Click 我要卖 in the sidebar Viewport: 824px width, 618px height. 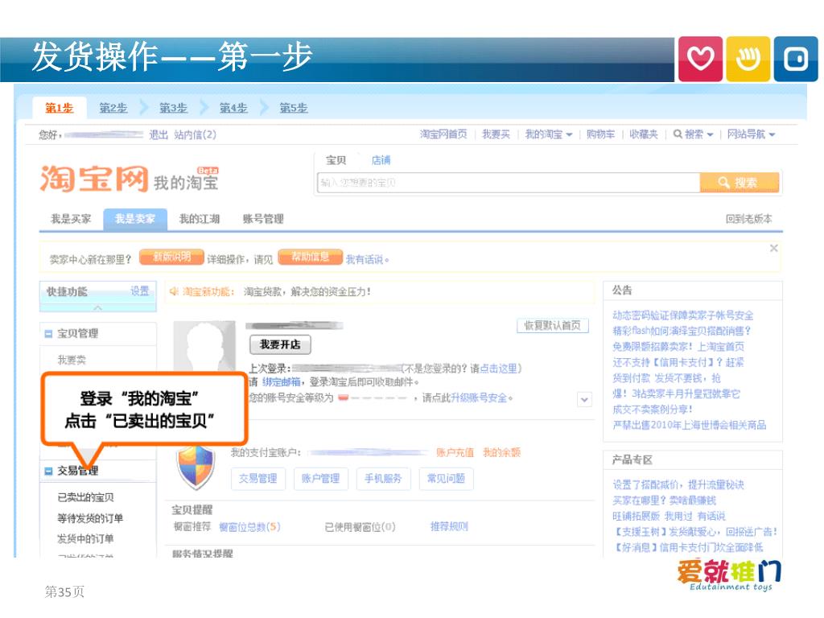coord(72,360)
